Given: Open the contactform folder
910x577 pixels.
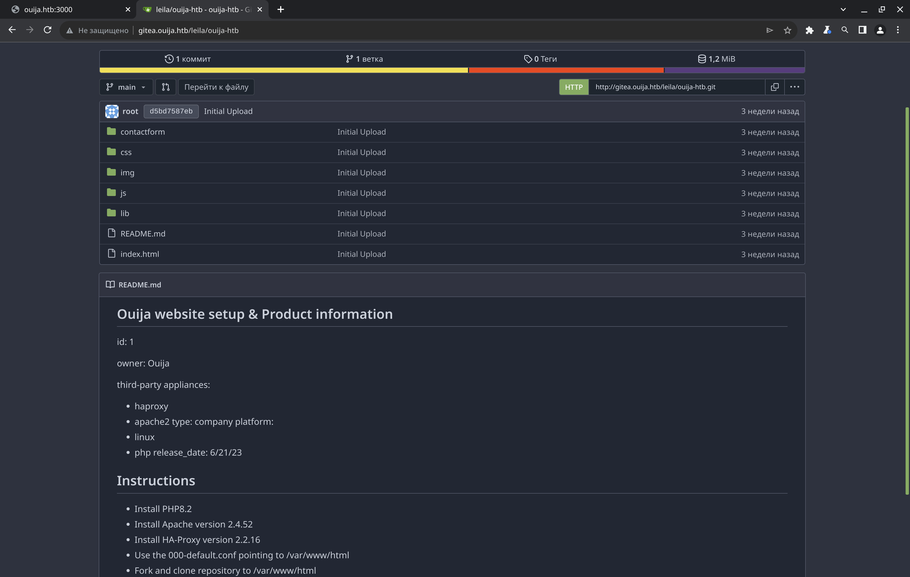Looking at the screenshot, I should [143, 132].
